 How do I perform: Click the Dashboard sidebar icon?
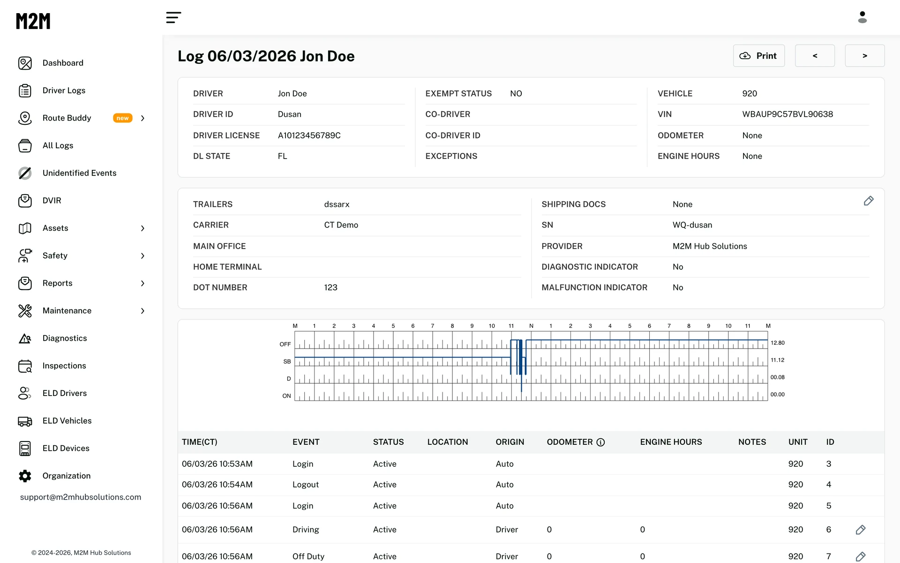pos(25,63)
